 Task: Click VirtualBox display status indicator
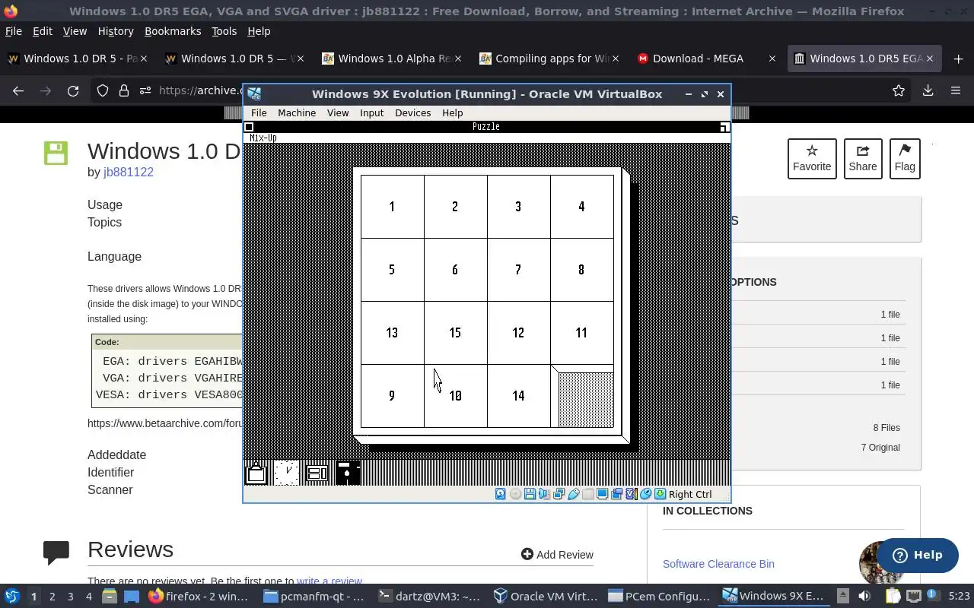point(602,494)
